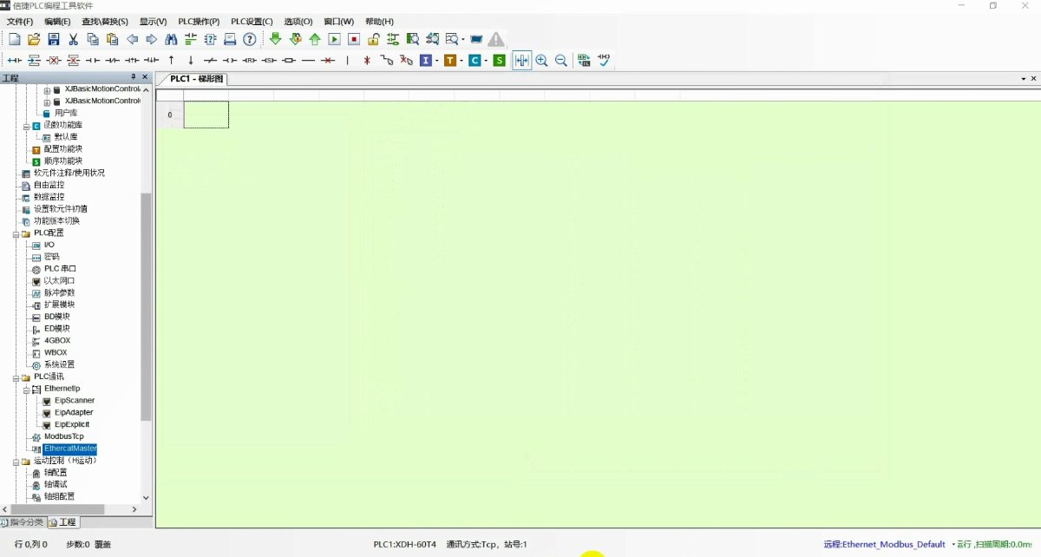The width and height of the screenshot is (1041, 557).
Task: Click the 远程:Ethernet_Modbus_Default status text
Action: 885,544
